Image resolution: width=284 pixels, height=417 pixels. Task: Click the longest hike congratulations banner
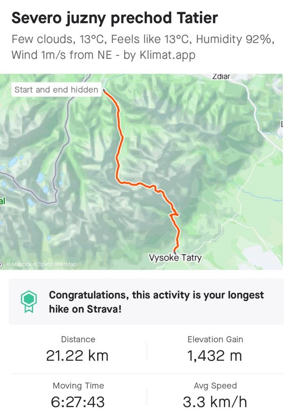point(146,301)
